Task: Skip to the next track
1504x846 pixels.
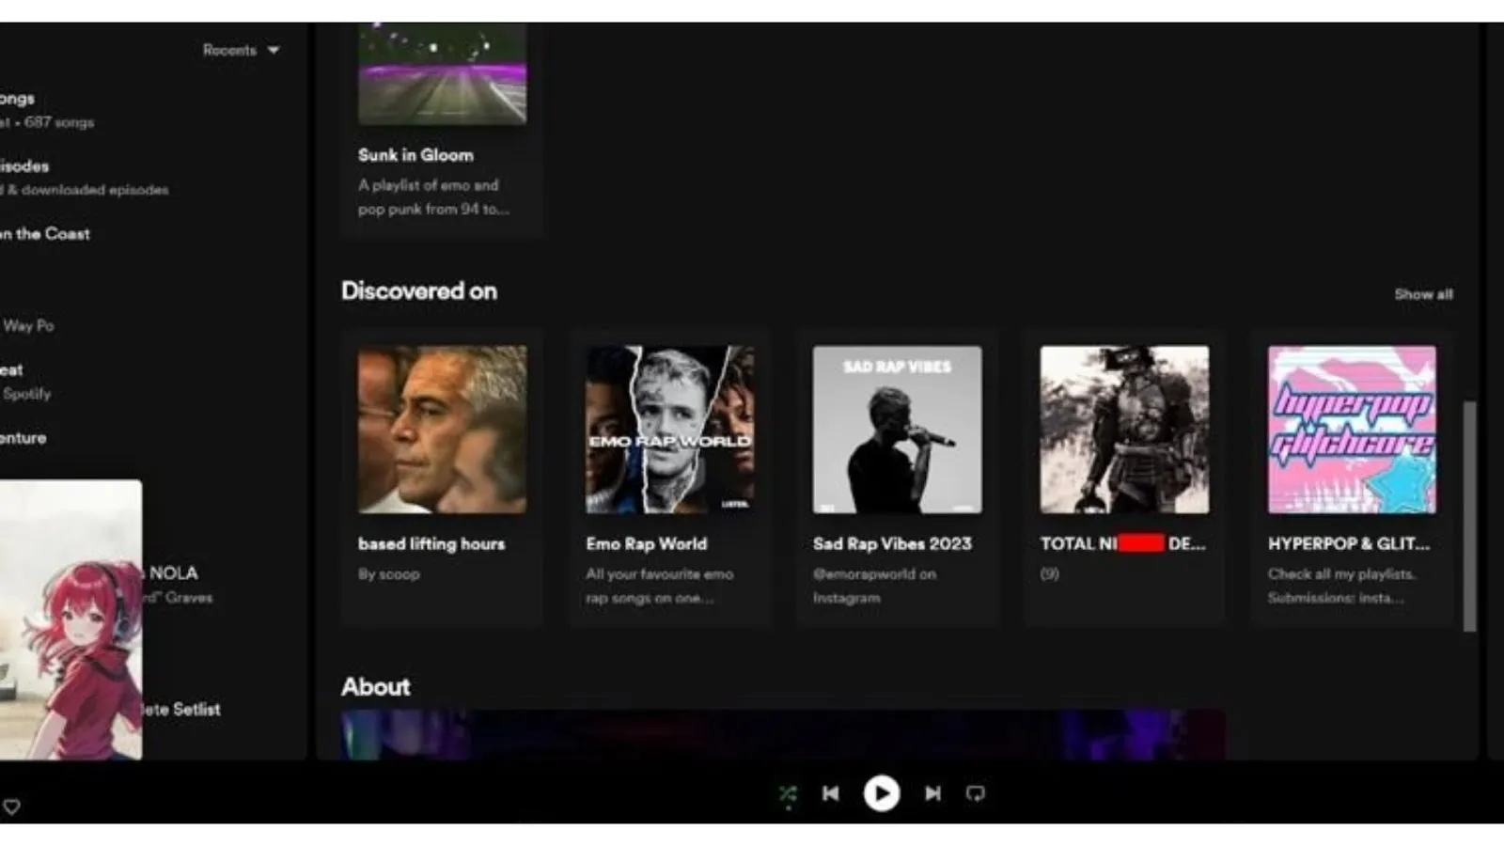Action: pos(932,794)
